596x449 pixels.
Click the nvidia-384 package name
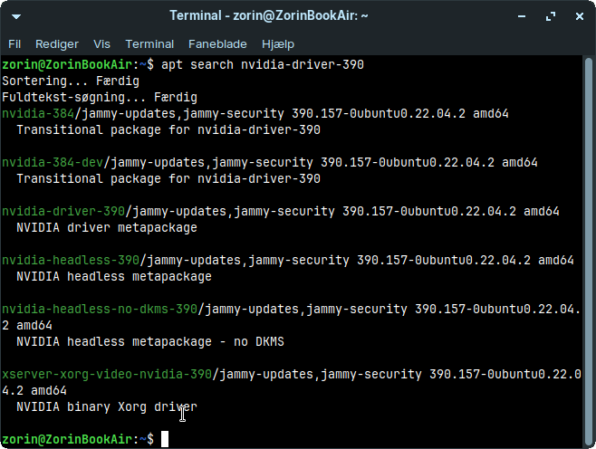click(38, 113)
